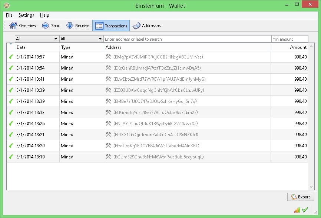
Task: Expand the date range filter dropdown
Action: (37, 39)
